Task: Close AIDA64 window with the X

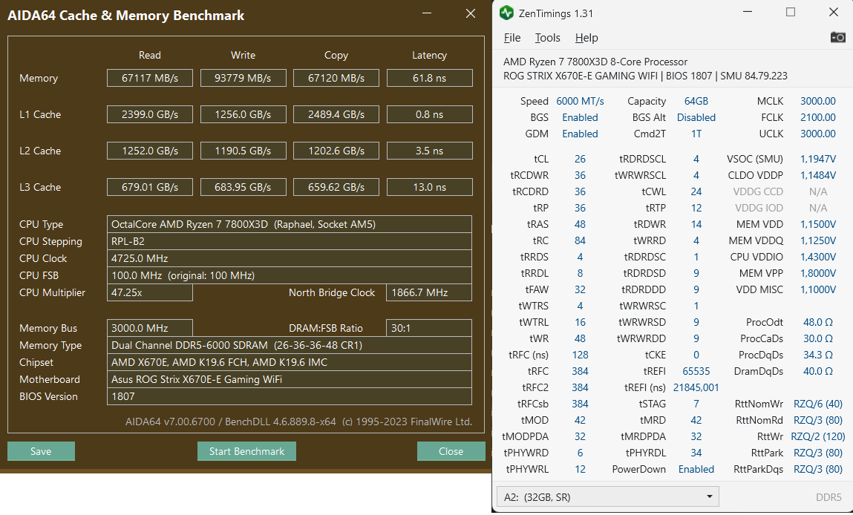Action: [471, 13]
